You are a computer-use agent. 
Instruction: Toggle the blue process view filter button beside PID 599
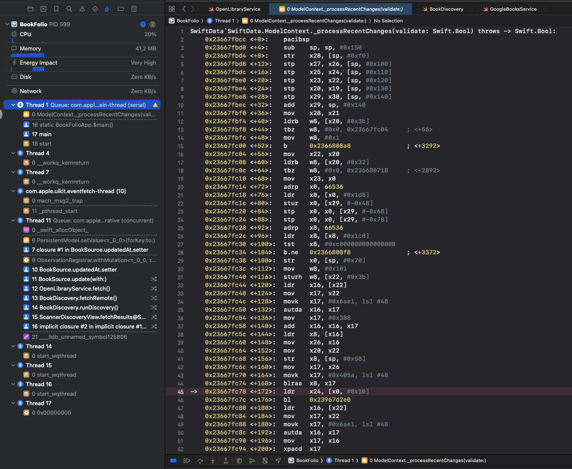pyautogui.click(x=143, y=24)
